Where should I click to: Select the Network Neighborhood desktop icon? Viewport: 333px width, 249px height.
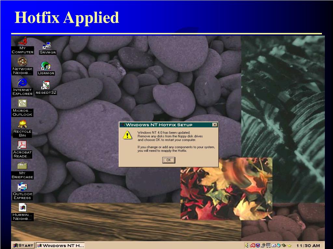[x=22, y=66]
